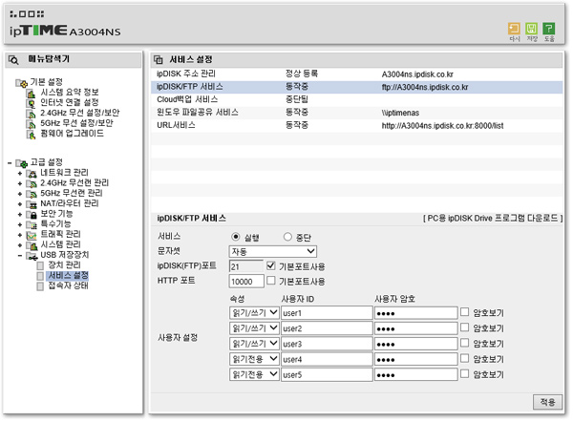Open user3 attribute dropdown
Image resolution: width=573 pixels, height=422 pixels.
254,344
